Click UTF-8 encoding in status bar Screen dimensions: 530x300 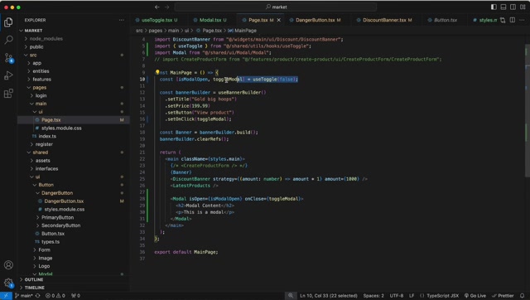(397, 296)
